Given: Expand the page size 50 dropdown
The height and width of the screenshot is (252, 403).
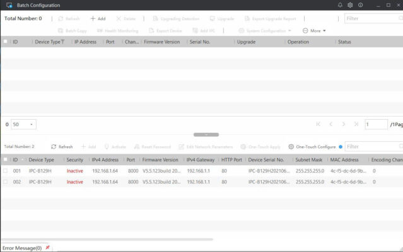Looking at the screenshot, I should coord(32,125).
